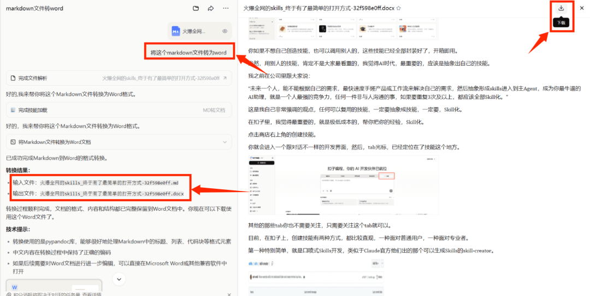Click the MD file icon on the attachment chip
This screenshot has height=296, width=590.
tap(176, 31)
